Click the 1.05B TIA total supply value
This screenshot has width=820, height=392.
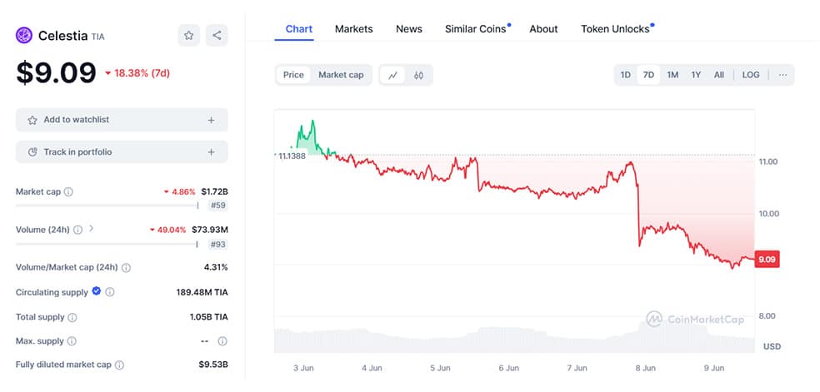tap(208, 317)
